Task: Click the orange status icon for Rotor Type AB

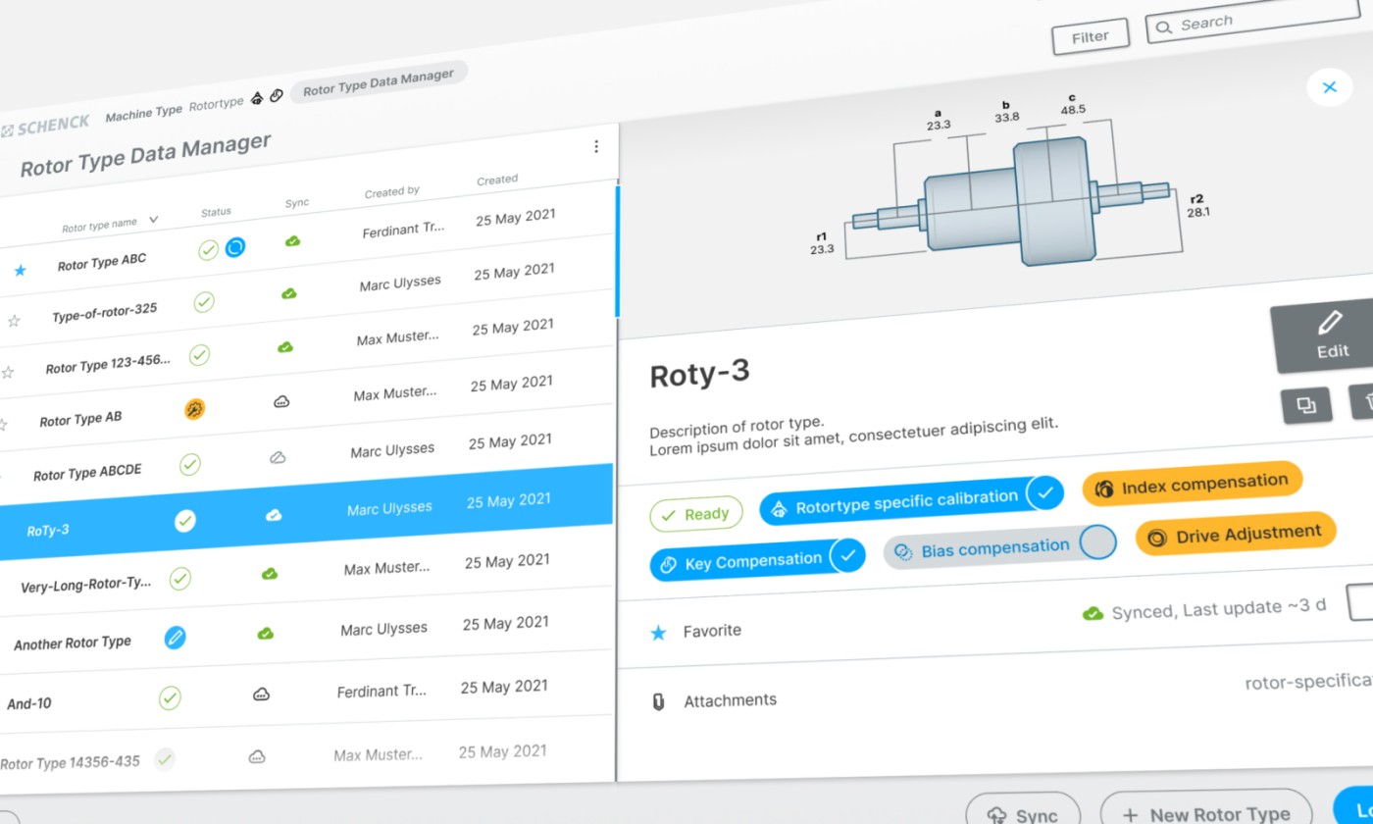Action: [x=195, y=409]
